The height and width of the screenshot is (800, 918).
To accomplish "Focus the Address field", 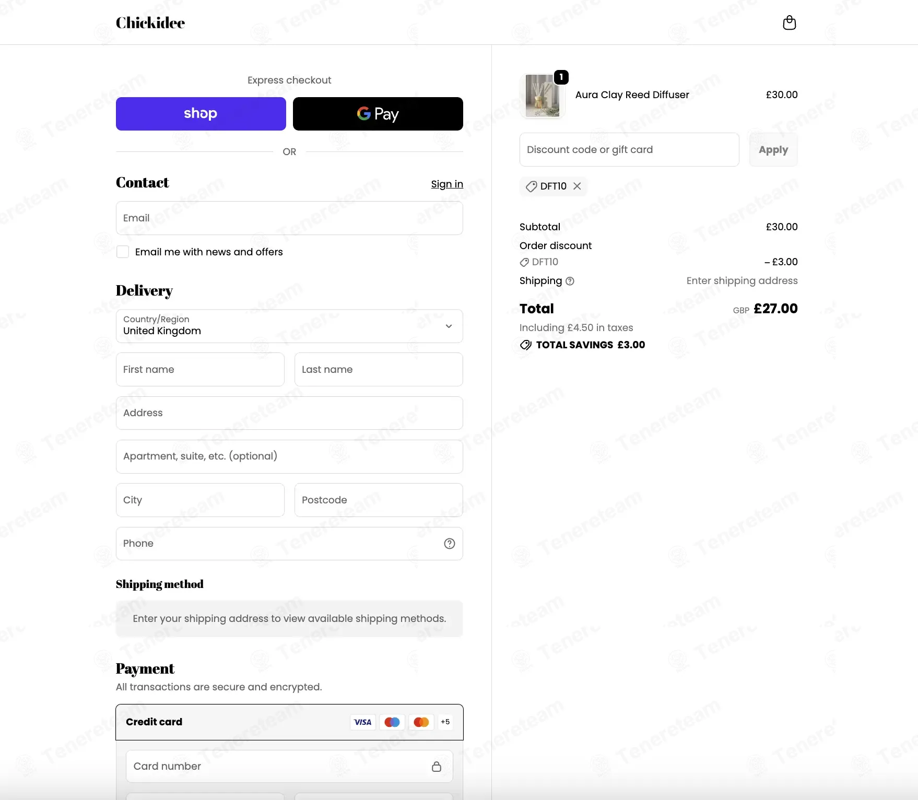I will pos(289,413).
